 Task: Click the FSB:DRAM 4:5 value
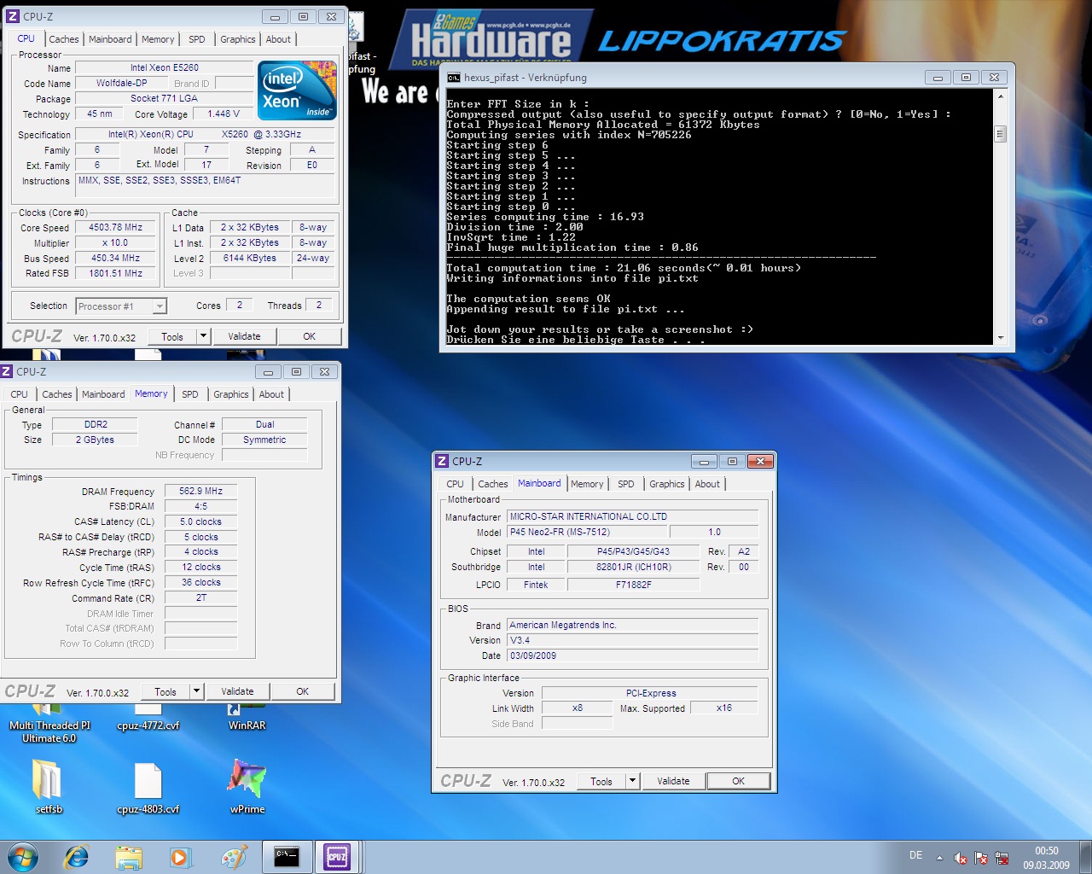[200, 506]
